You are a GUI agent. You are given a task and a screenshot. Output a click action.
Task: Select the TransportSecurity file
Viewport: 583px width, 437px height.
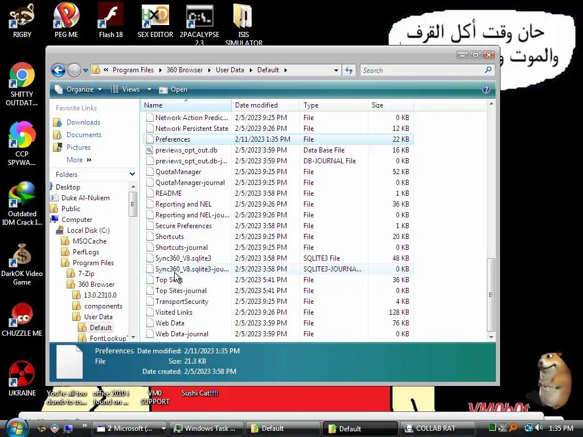coord(182,302)
